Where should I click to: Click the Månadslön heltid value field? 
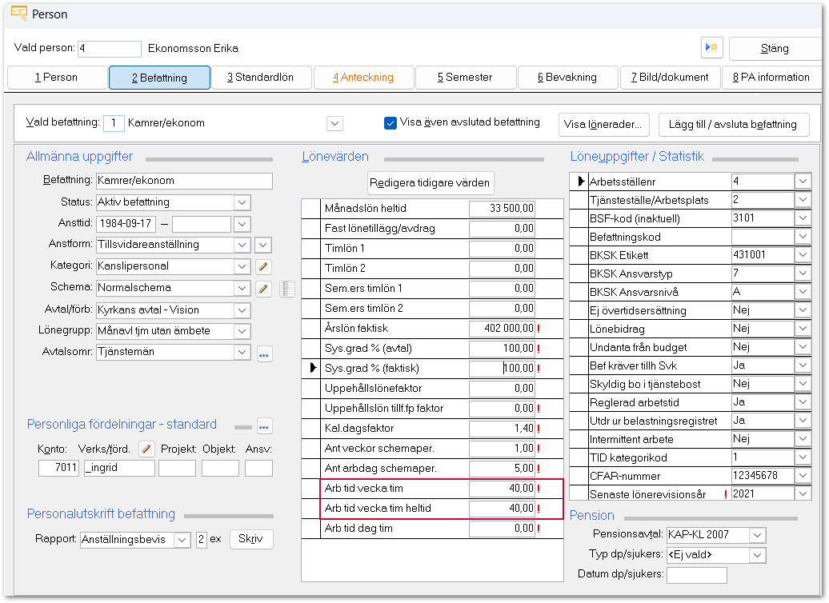(503, 209)
